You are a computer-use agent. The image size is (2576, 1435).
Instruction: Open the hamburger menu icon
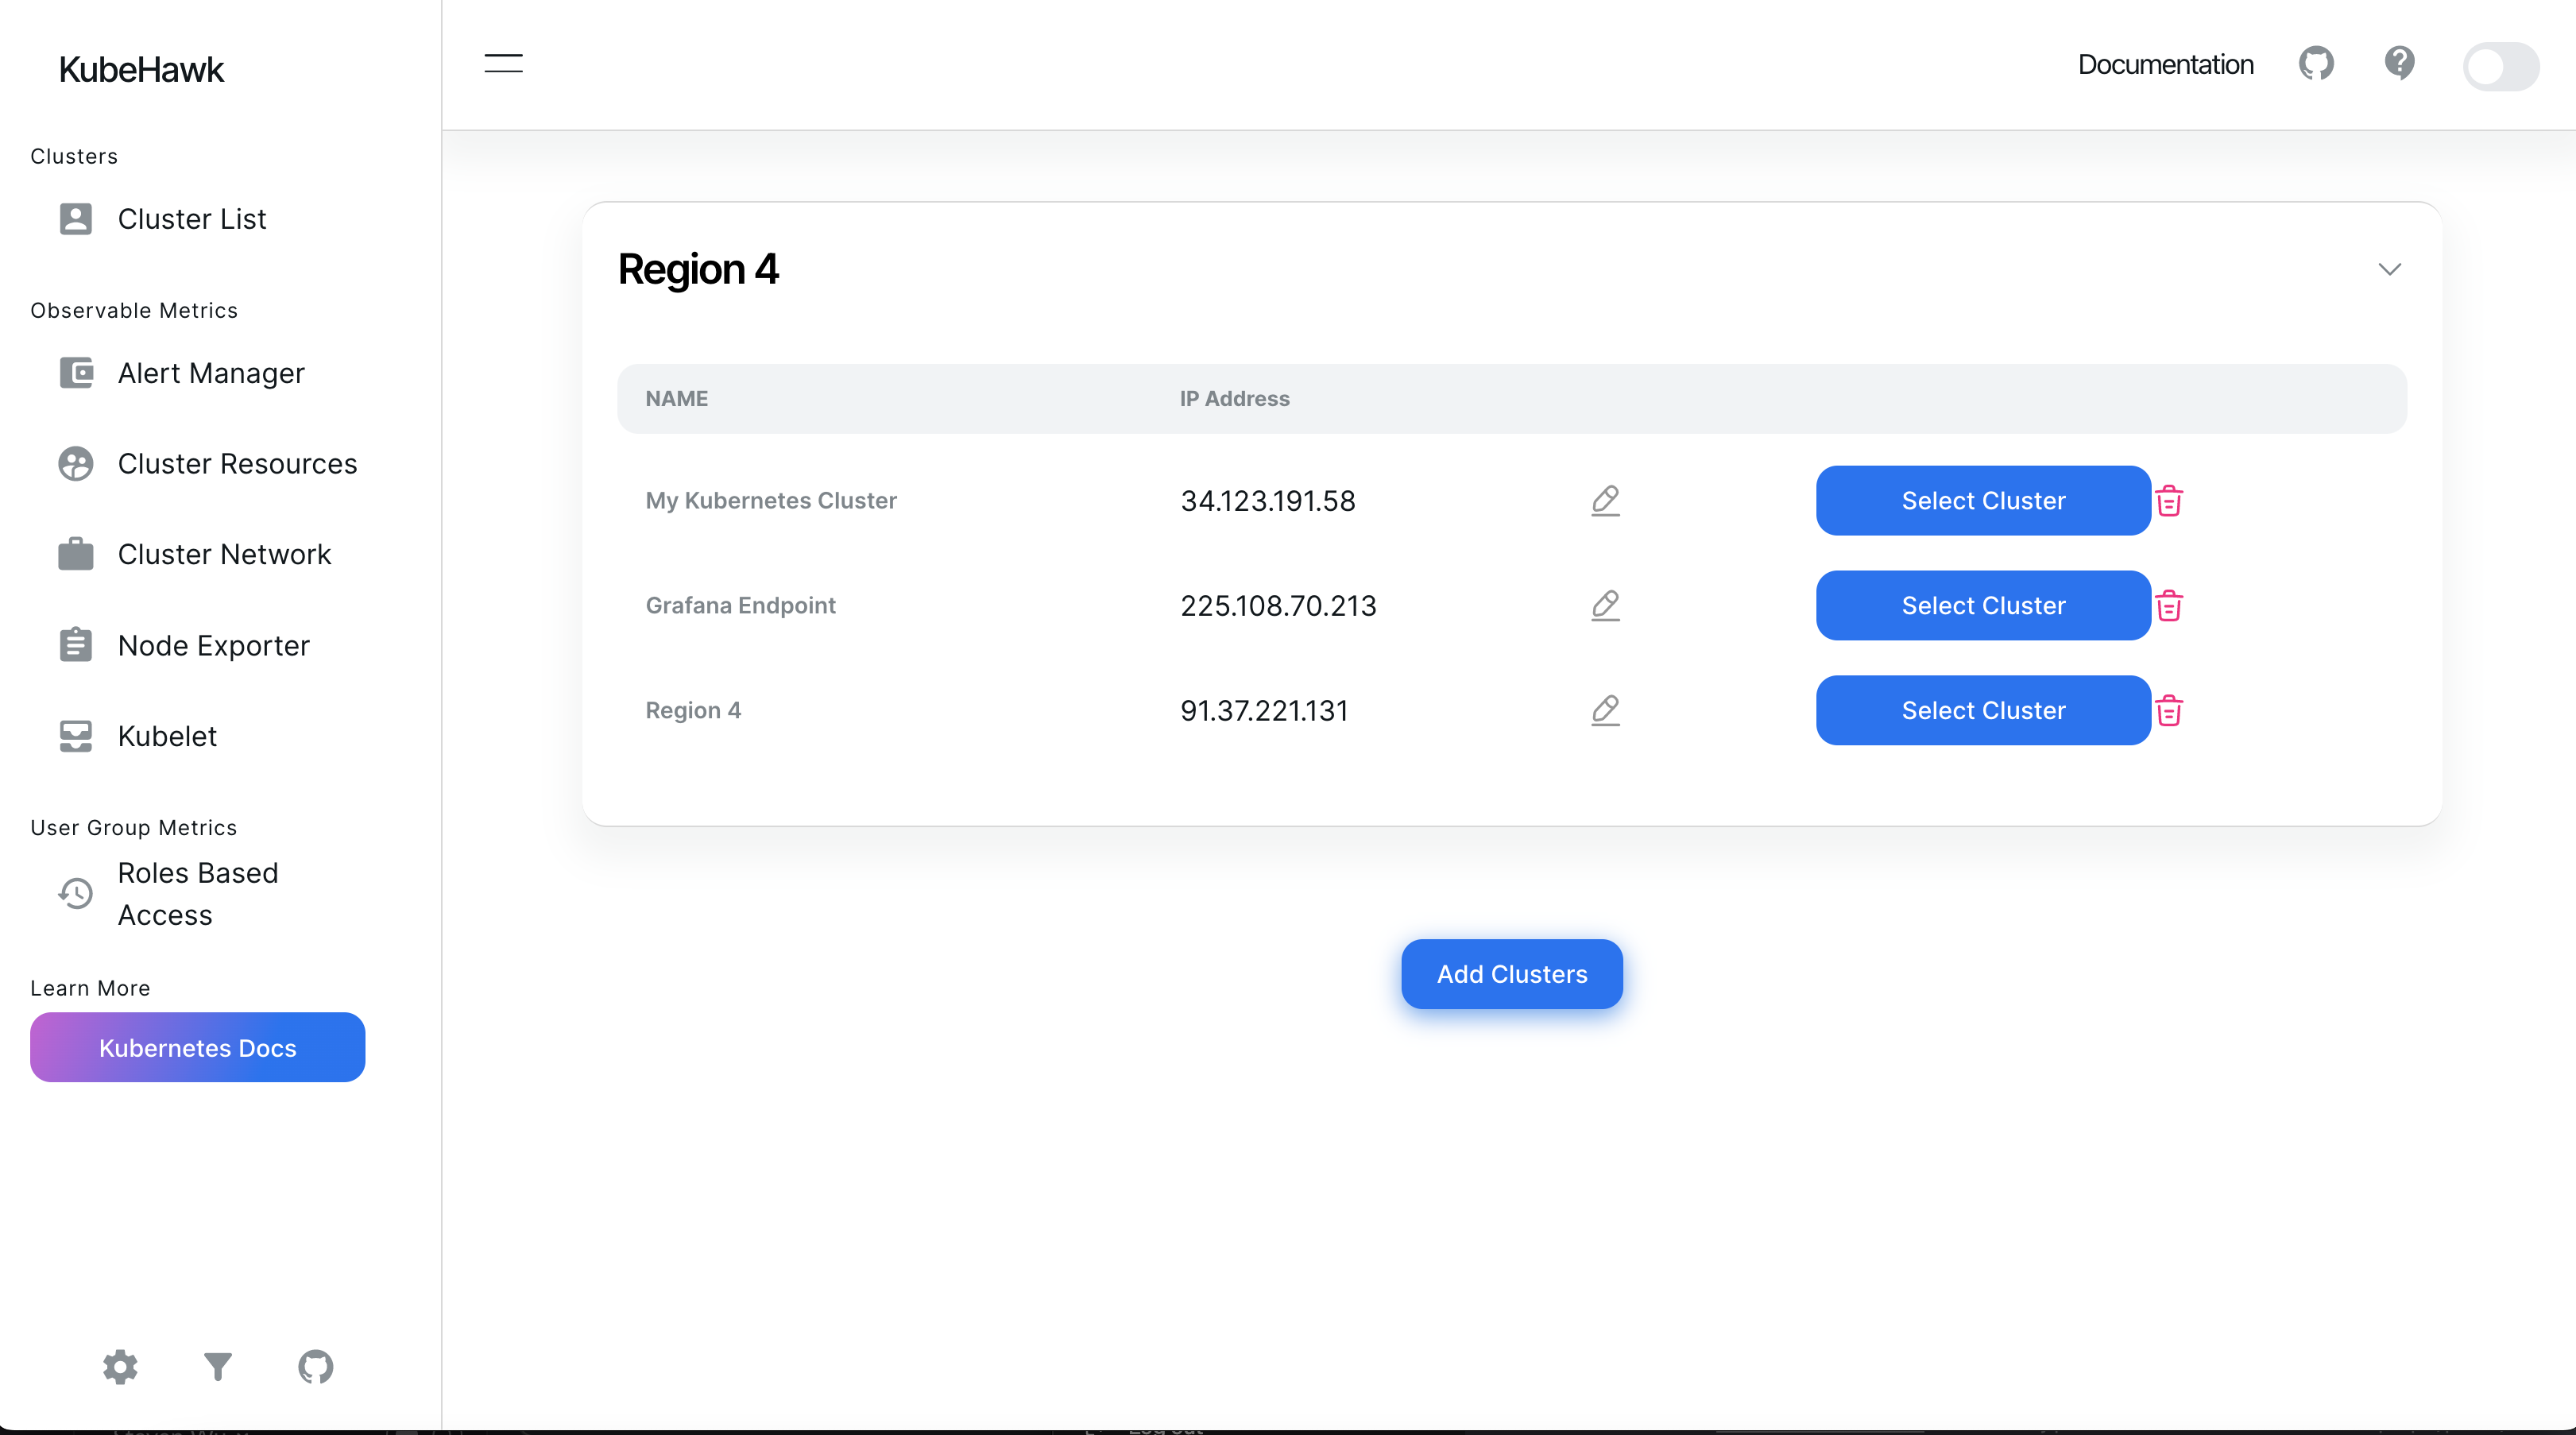click(503, 64)
